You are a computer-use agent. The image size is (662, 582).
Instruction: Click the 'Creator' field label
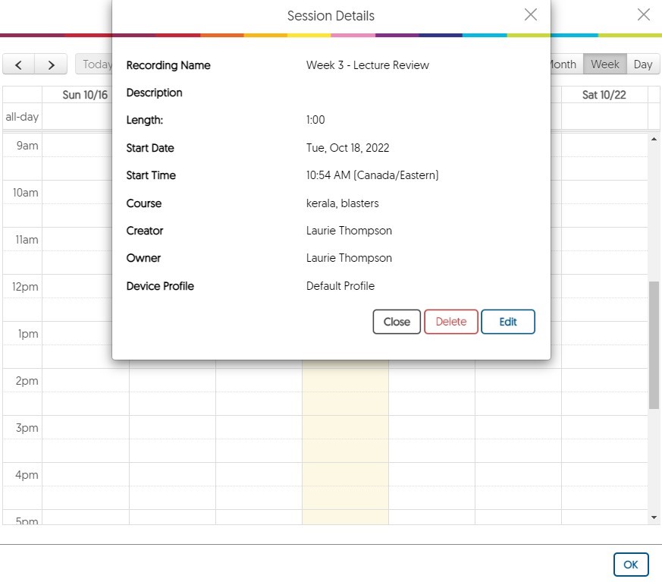pos(144,231)
